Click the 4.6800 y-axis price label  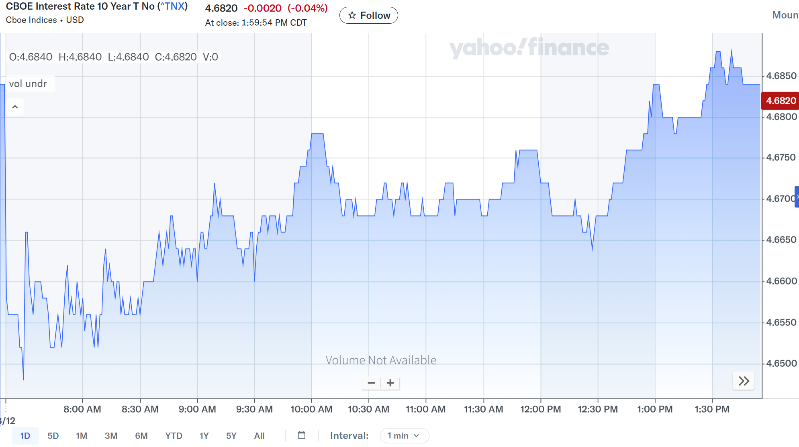[781, 117]
